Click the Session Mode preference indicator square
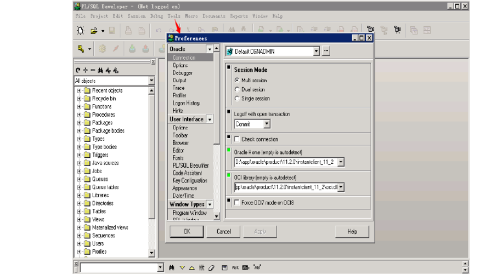480x274 pixels. [x=229, y=67]
